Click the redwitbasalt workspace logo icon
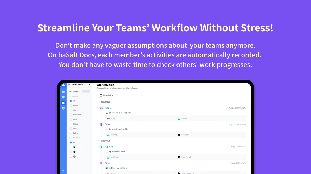The image size is (311, 174). pyautogui.click(x=69, y=84)
